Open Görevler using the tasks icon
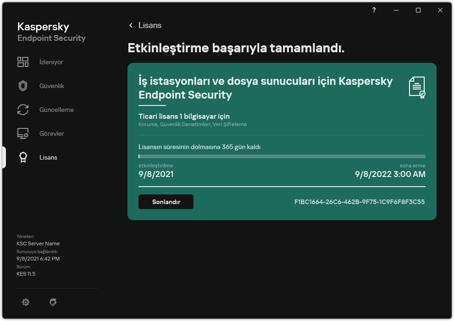Image resolution: width=454 pixels, height=321 pixels. click(x=23, y=133)
